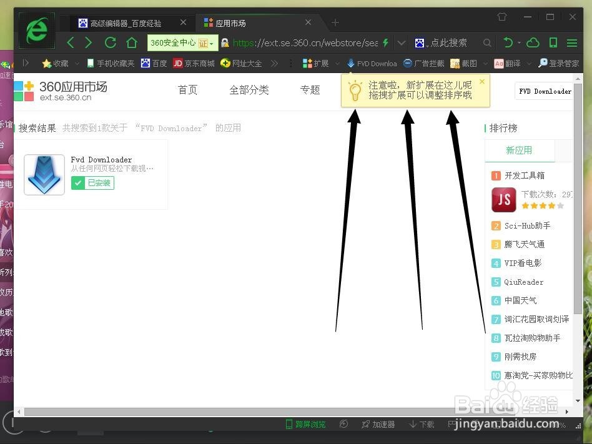
Task: Open the browser main menu icon
Action: [x=572, y=43]
